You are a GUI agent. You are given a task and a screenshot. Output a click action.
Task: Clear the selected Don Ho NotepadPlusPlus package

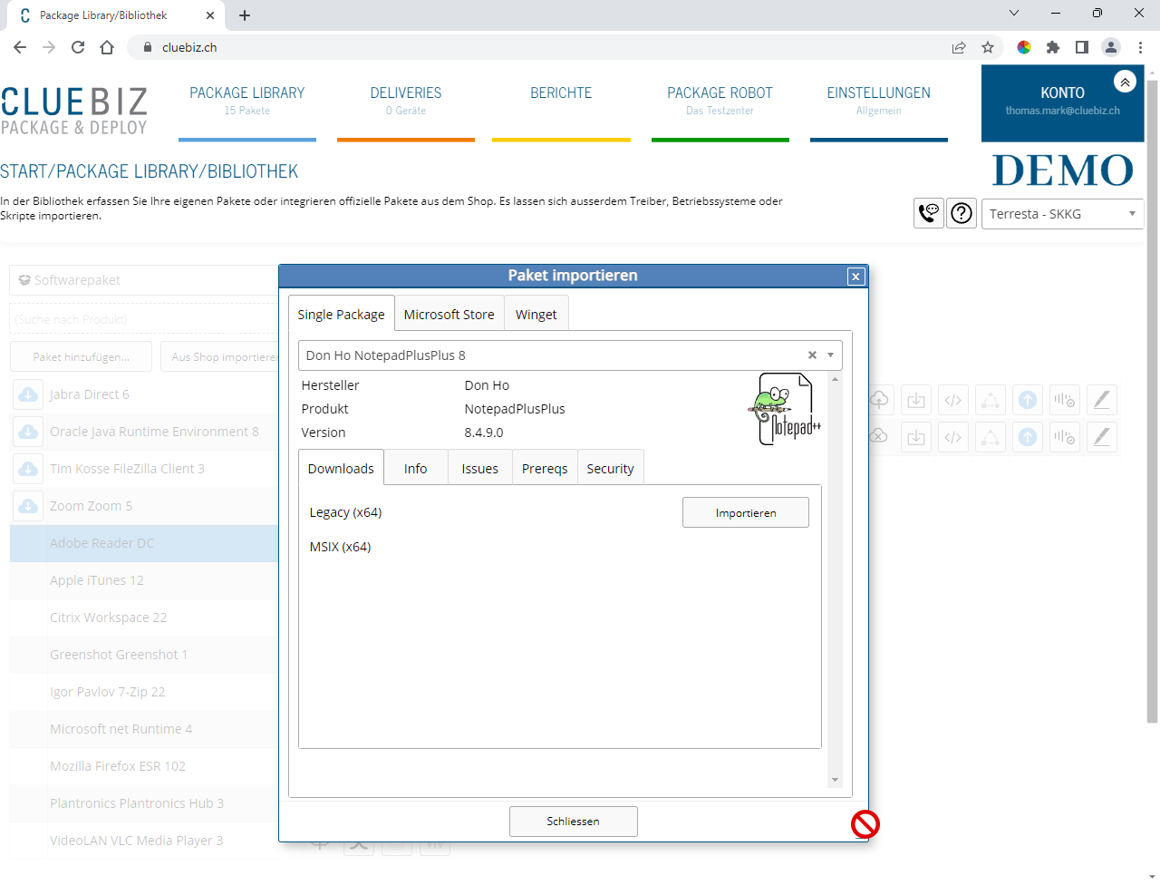[812, 355]
